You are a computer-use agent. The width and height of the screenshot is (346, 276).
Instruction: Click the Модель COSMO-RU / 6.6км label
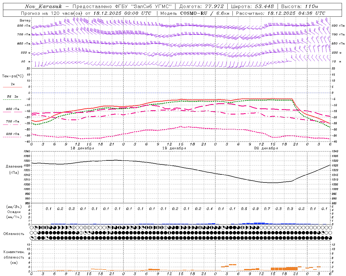pyautogui.click(x=195, y=13)
